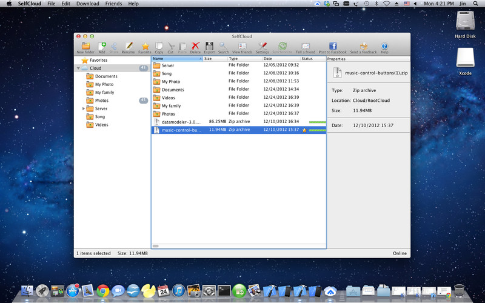The height and width of the screenshot is (303, 485).
Task: Open the SelfCloud application menu
Action: click(29, 4)
